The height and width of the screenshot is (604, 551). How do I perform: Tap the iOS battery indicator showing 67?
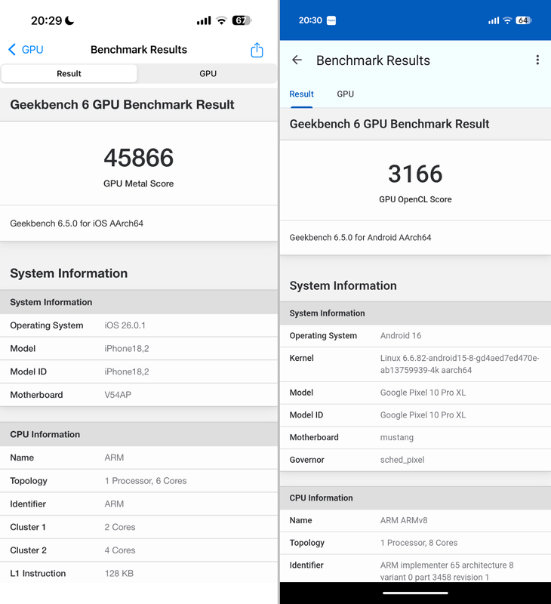click(x=242, y=20)
